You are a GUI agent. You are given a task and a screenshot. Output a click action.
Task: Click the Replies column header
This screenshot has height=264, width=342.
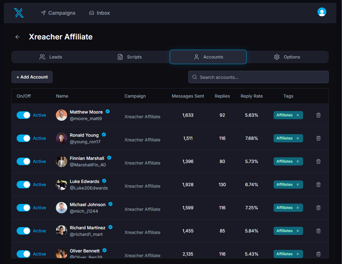click(222, 96)
